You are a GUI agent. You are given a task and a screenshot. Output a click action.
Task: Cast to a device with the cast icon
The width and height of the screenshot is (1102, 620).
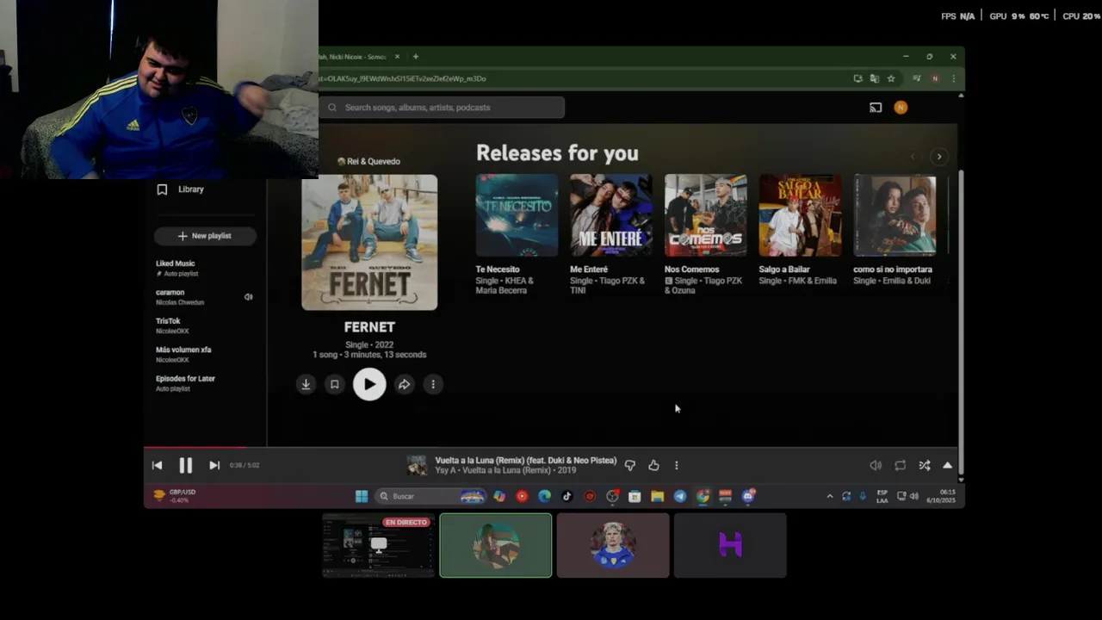pos(876,108)
